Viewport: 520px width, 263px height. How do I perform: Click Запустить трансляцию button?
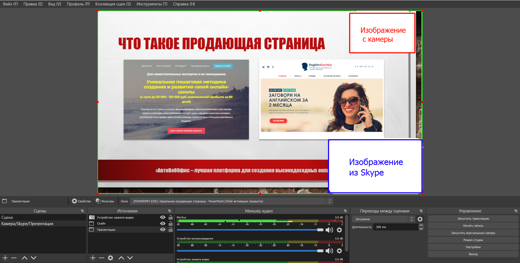click(473, 219)
